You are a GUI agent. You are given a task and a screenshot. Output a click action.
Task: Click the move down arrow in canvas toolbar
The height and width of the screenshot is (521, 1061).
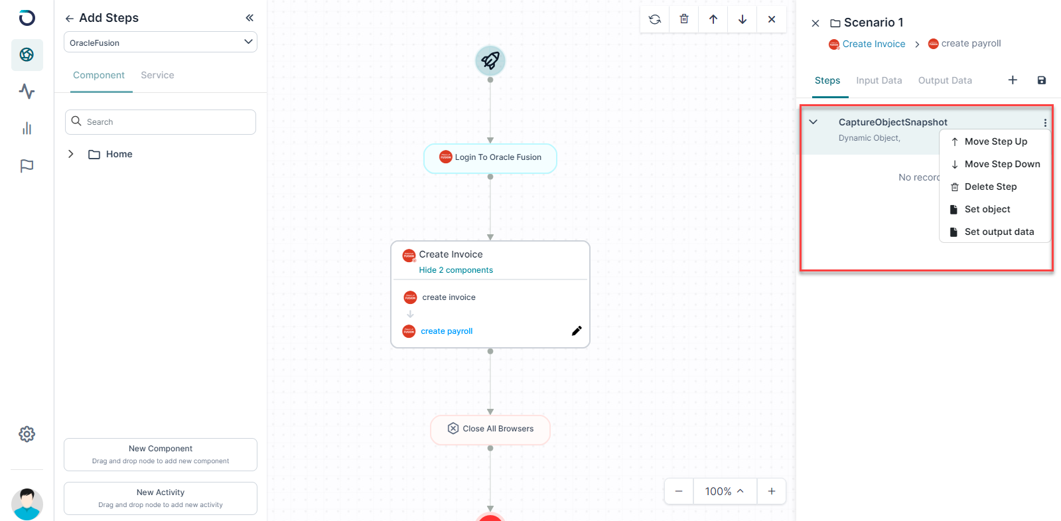[743, 19]
